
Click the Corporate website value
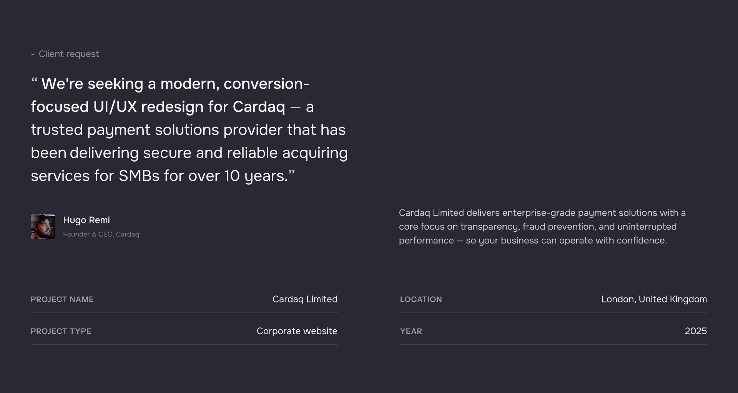[x=297, y=331]
